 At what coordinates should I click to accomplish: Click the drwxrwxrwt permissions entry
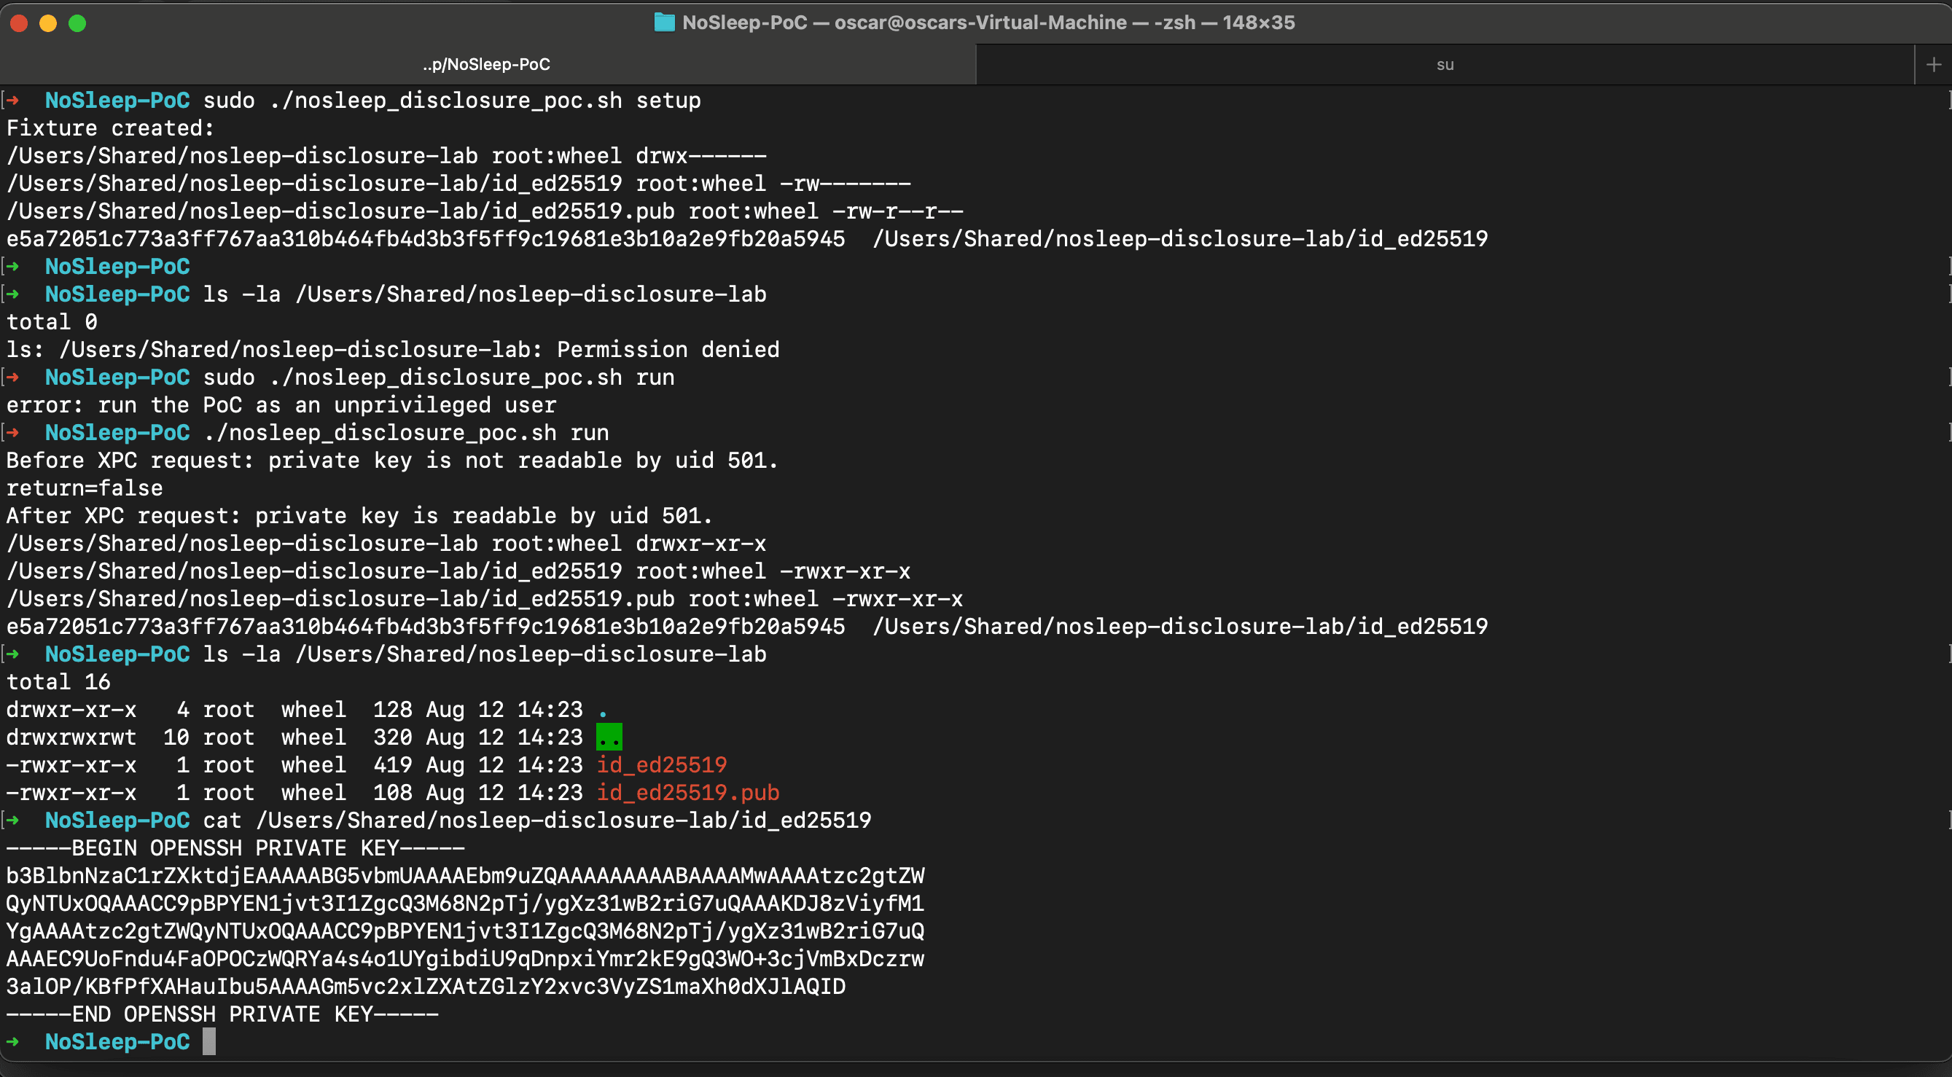(72, 736)
